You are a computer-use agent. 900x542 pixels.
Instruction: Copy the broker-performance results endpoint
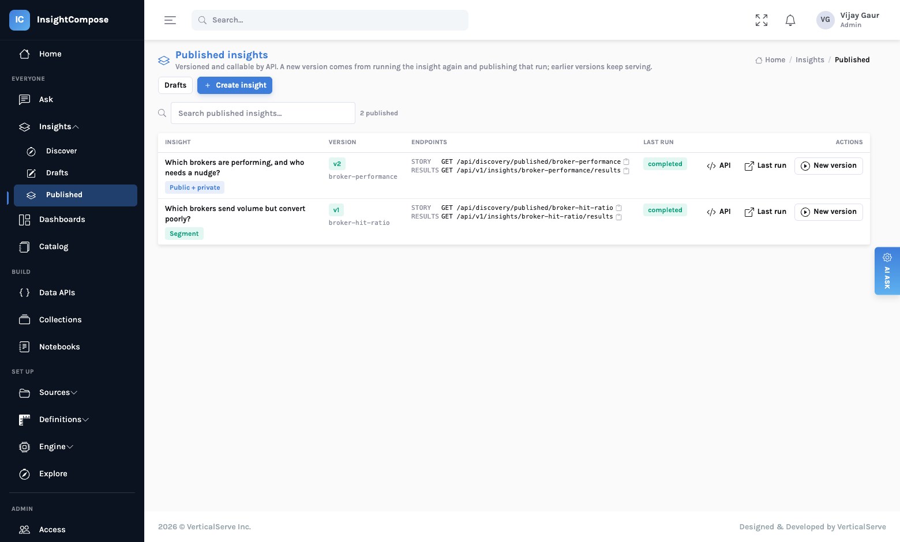(x=626, y=171)
